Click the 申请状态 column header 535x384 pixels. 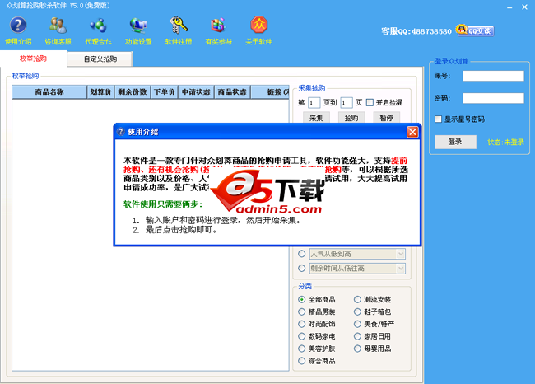196,92
